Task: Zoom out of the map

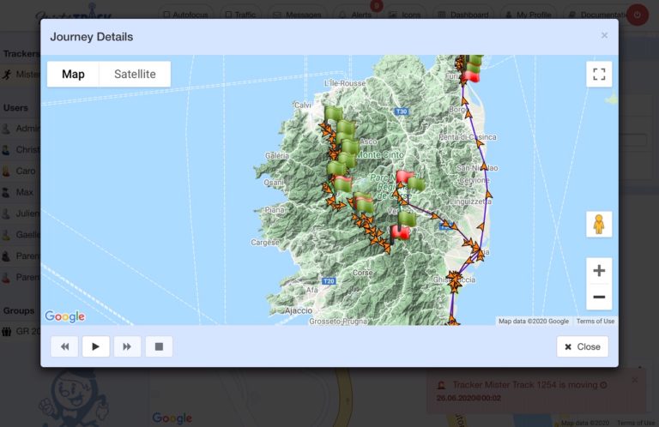Action: click(599, 297)
